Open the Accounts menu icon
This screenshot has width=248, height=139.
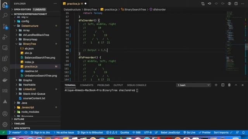pos(5,114)
